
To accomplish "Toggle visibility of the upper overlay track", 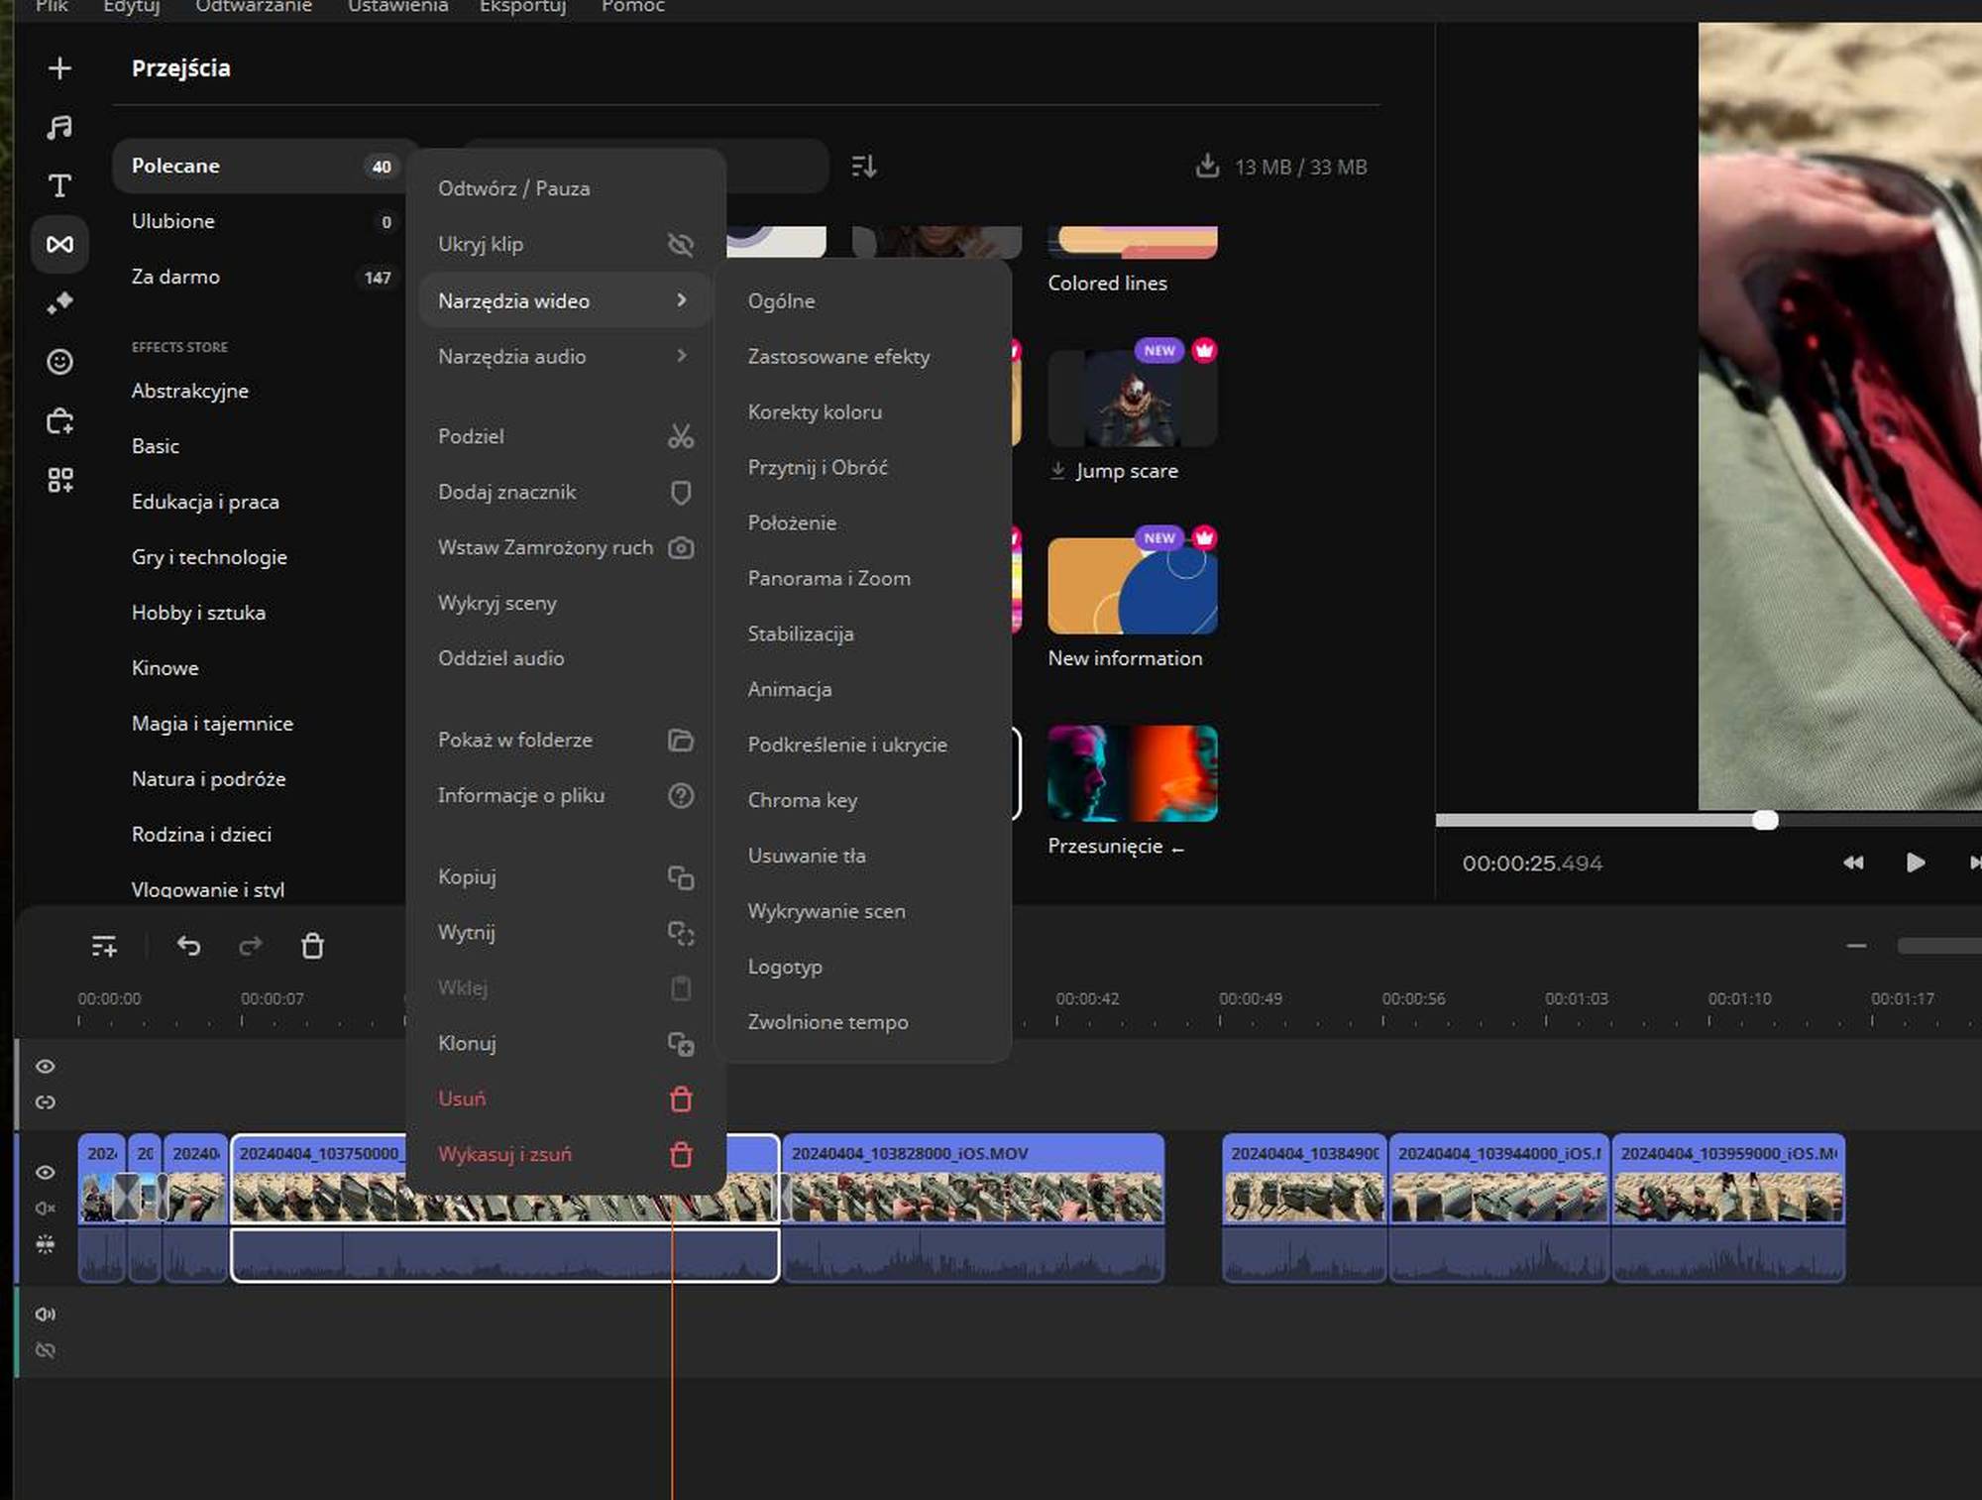I will (46, 1066).
